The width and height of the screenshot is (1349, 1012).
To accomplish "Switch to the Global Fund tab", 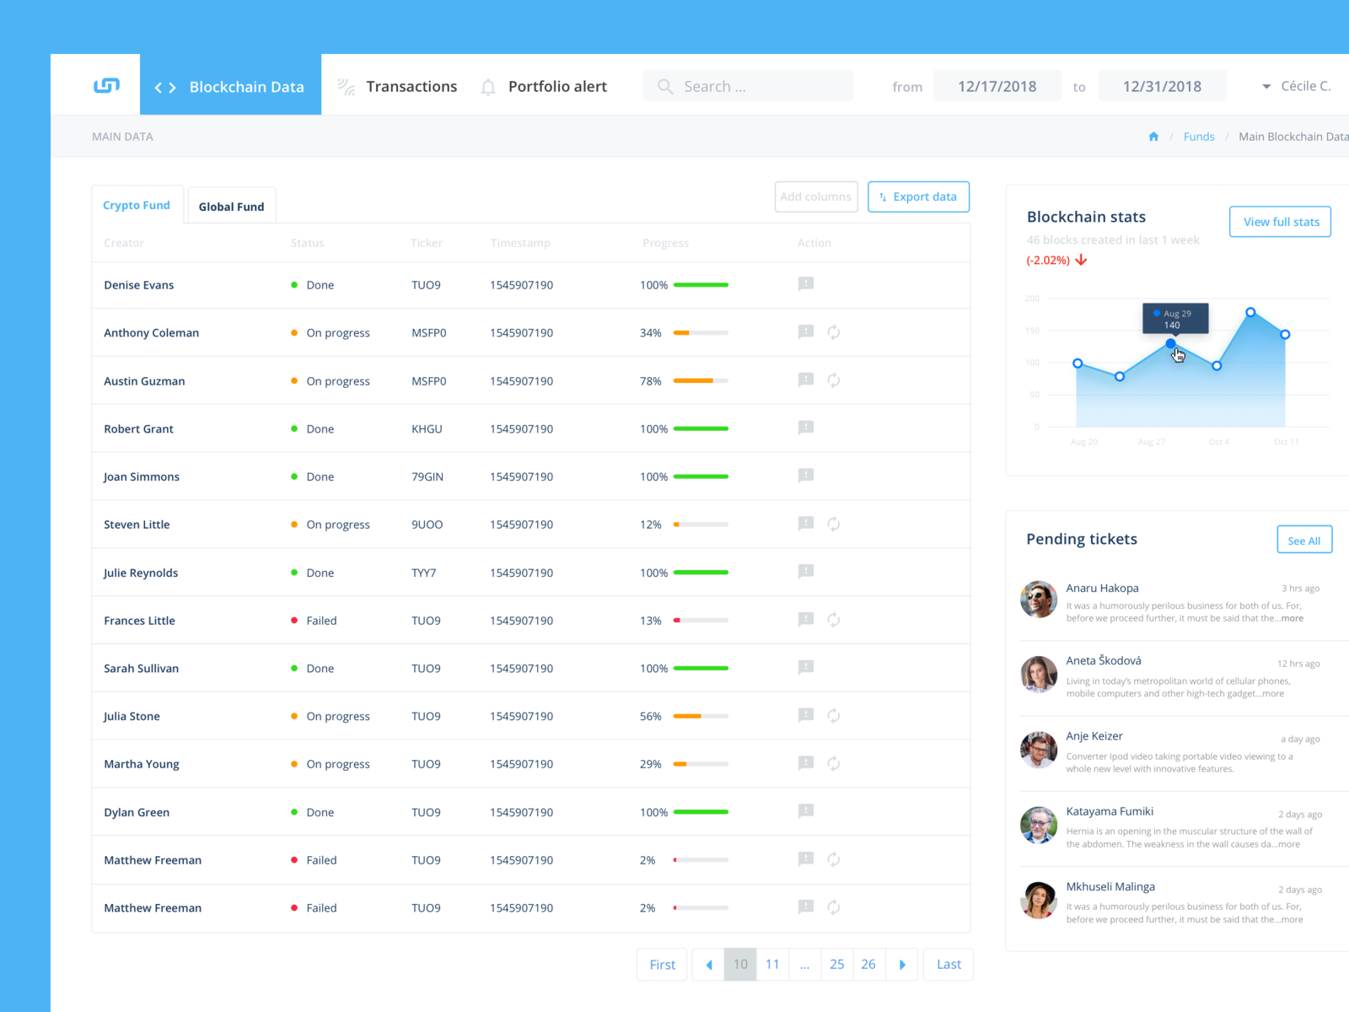I will 231,205.
